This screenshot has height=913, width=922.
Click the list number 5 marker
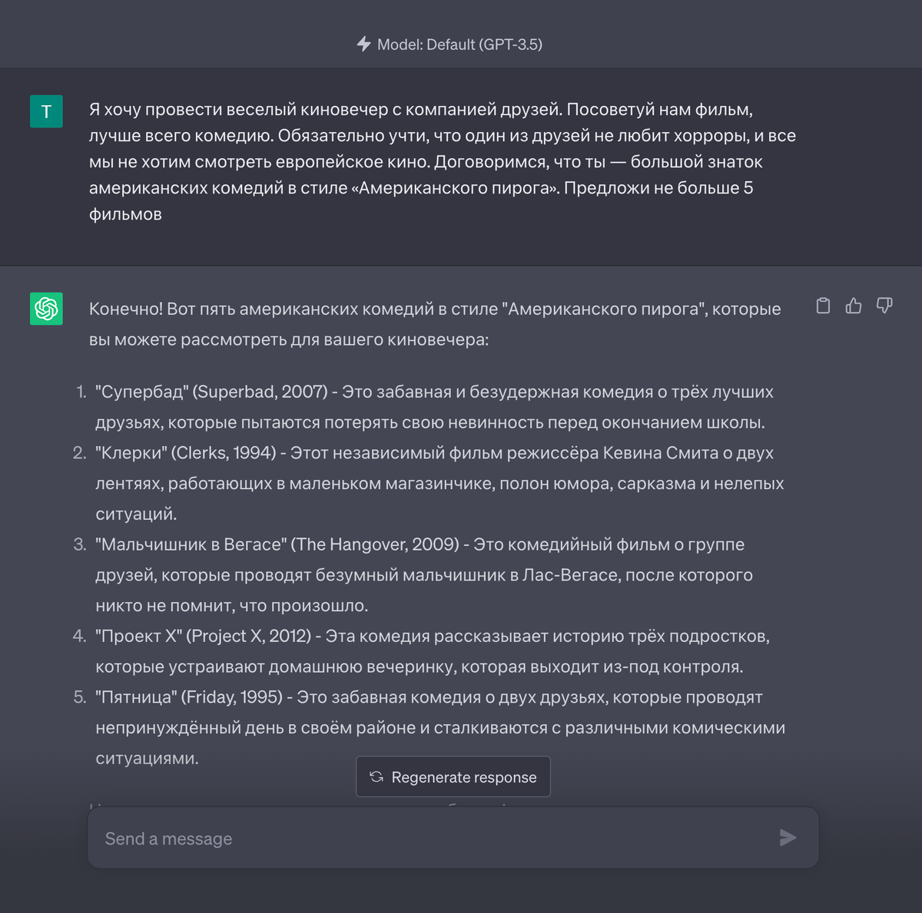coord(80,697)
